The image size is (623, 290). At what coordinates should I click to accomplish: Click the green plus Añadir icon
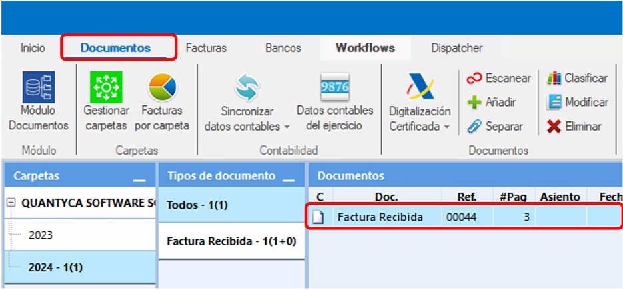point(474,103)
